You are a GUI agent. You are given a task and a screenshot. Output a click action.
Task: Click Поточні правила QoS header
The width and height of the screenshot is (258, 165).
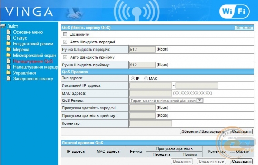coord(157,143)
